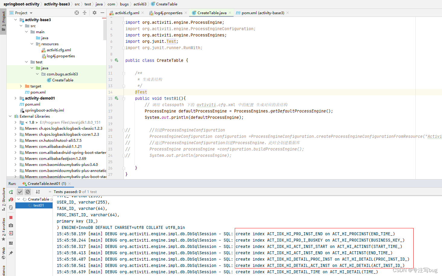Image resolution: width=442 pixels, height=276 pixels.
Task: Click 'Tests passed: 0 of 1 test' status
Action: tap(75, 192)
